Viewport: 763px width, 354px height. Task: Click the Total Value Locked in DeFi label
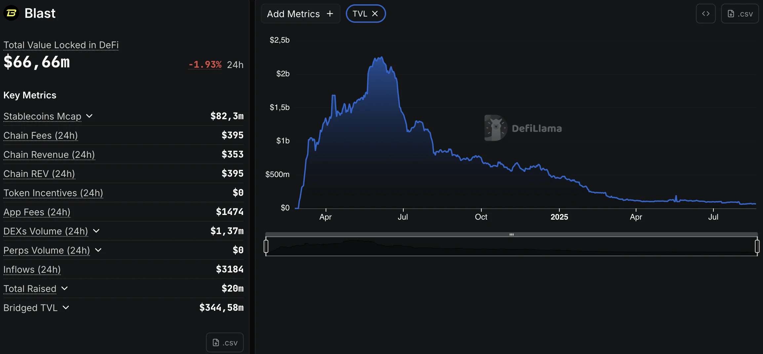tap(61, 45)
